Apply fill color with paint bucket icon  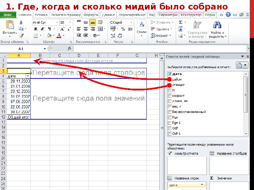49,36
